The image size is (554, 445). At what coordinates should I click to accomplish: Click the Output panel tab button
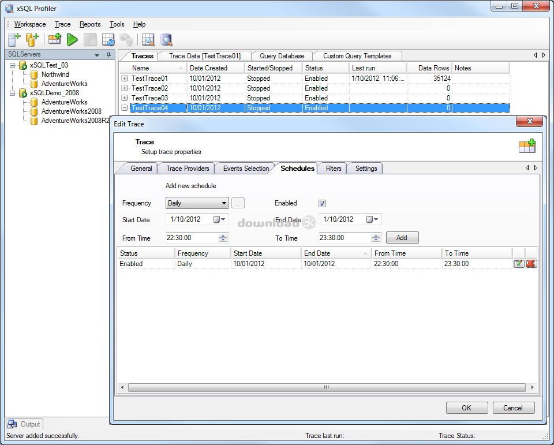pos(24,424)
